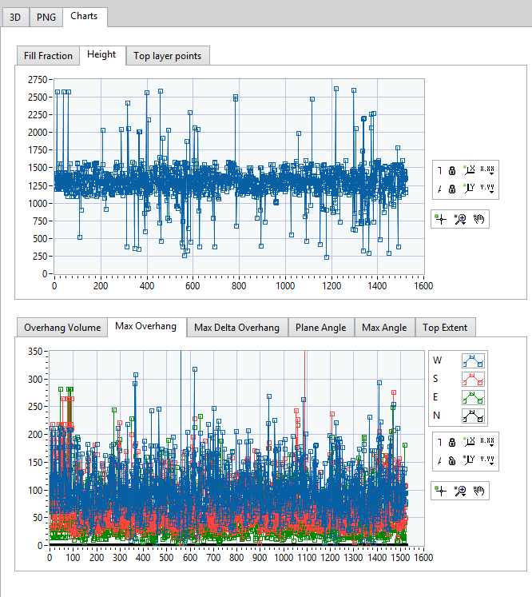
Task: Click the Y scale name on Max Overhang legend
Action: tap(440, 460)
